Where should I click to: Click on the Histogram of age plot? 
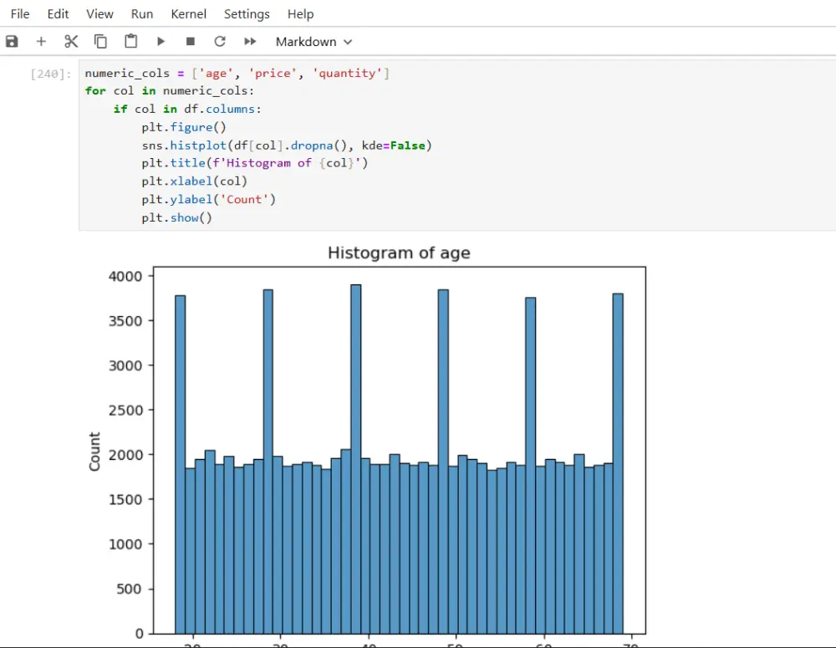398,452
